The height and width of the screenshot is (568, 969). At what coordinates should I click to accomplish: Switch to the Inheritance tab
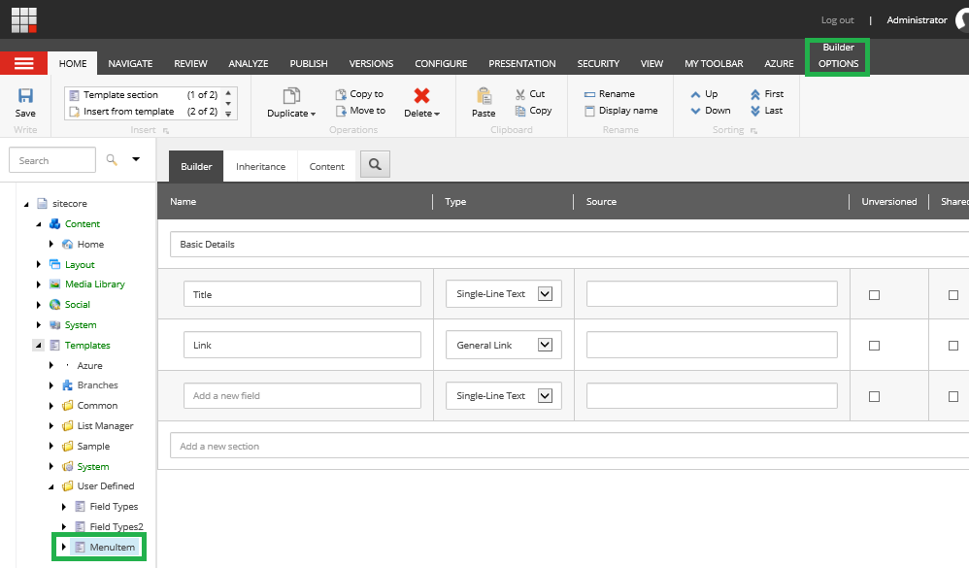pyautogui.click(x=260, y=166)
